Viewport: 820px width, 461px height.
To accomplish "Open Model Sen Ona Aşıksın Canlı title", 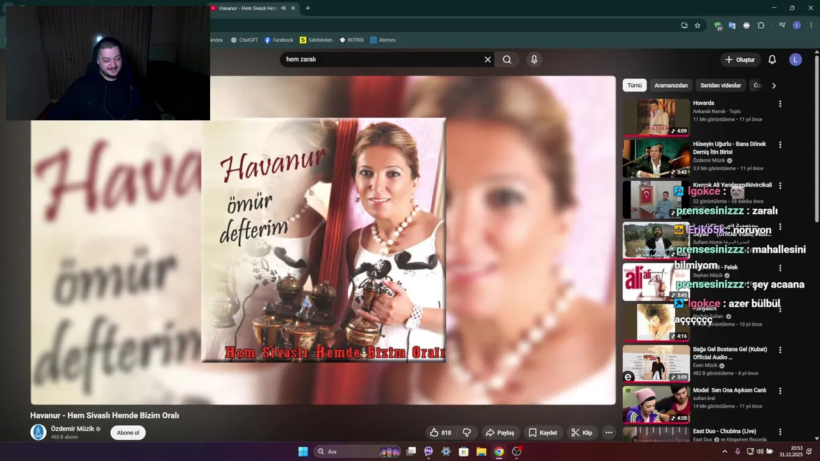I will pos(730,391).
